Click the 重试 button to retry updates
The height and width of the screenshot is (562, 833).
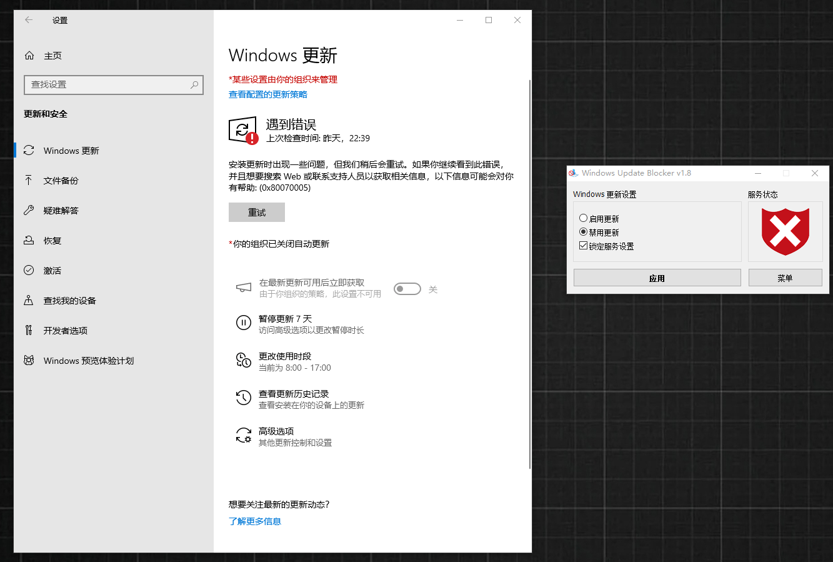[x=256, y=212]
